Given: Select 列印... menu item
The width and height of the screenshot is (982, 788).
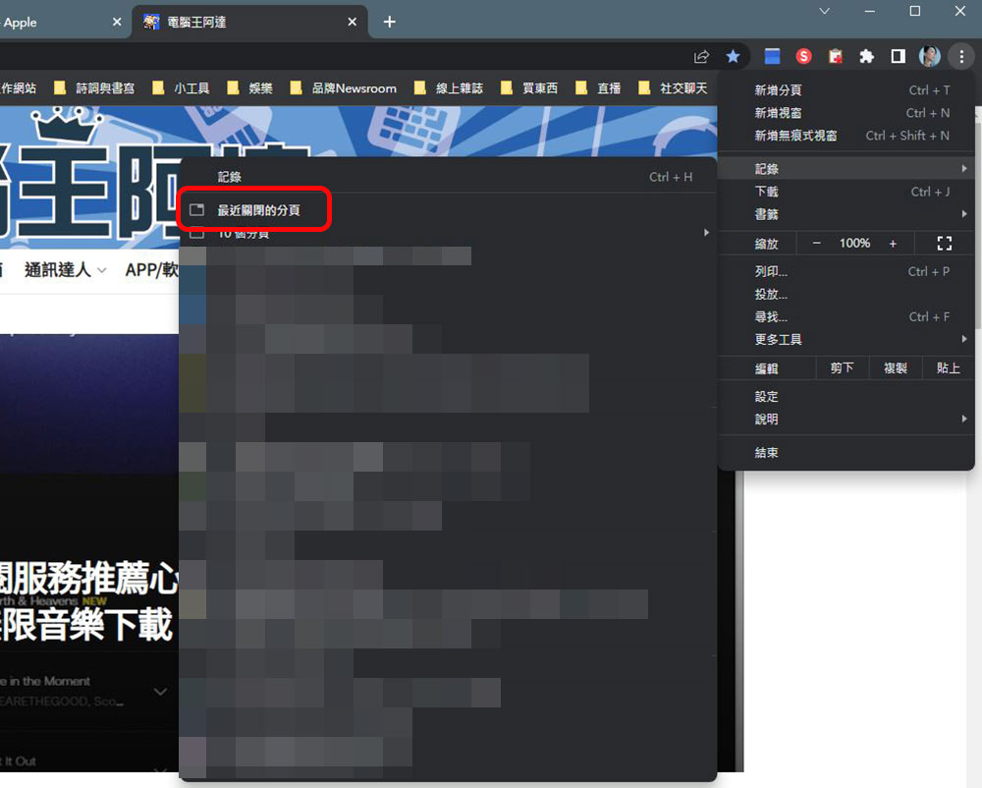Looking at the screenshot, I should pyautogui.click(x=846, y=271).
